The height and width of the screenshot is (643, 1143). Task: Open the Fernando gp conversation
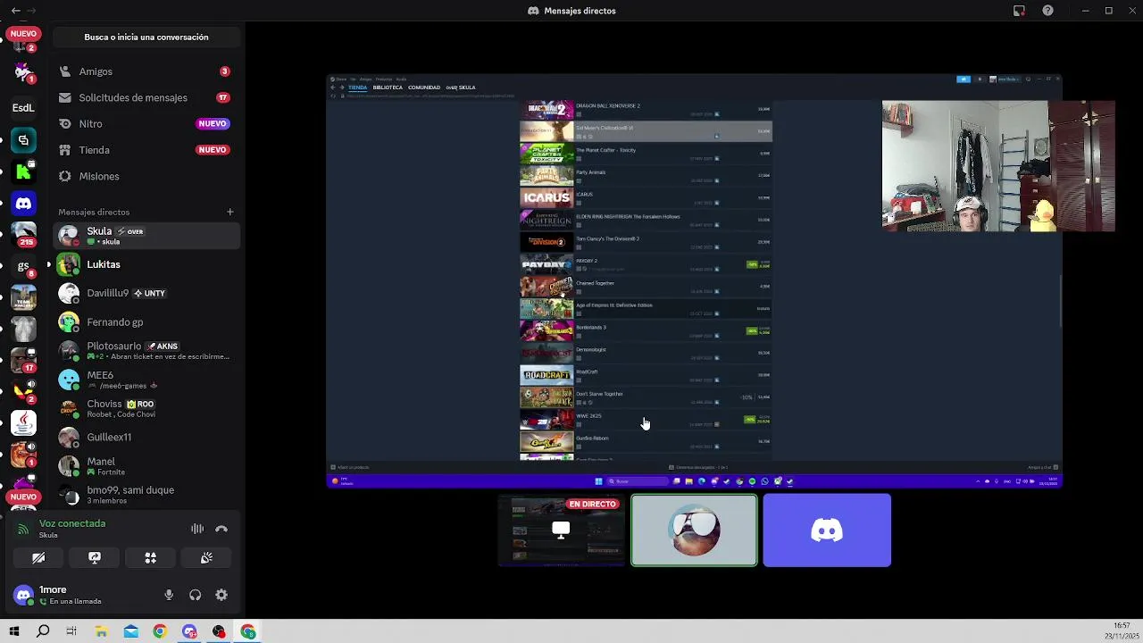(146, 321)
